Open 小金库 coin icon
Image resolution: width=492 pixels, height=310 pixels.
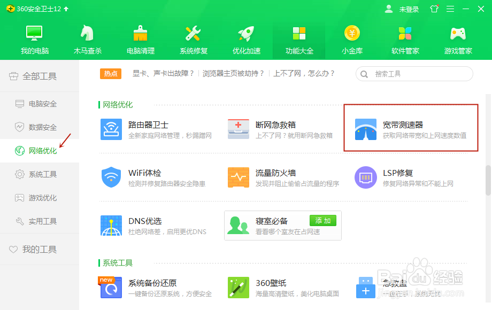pos(352,33)
